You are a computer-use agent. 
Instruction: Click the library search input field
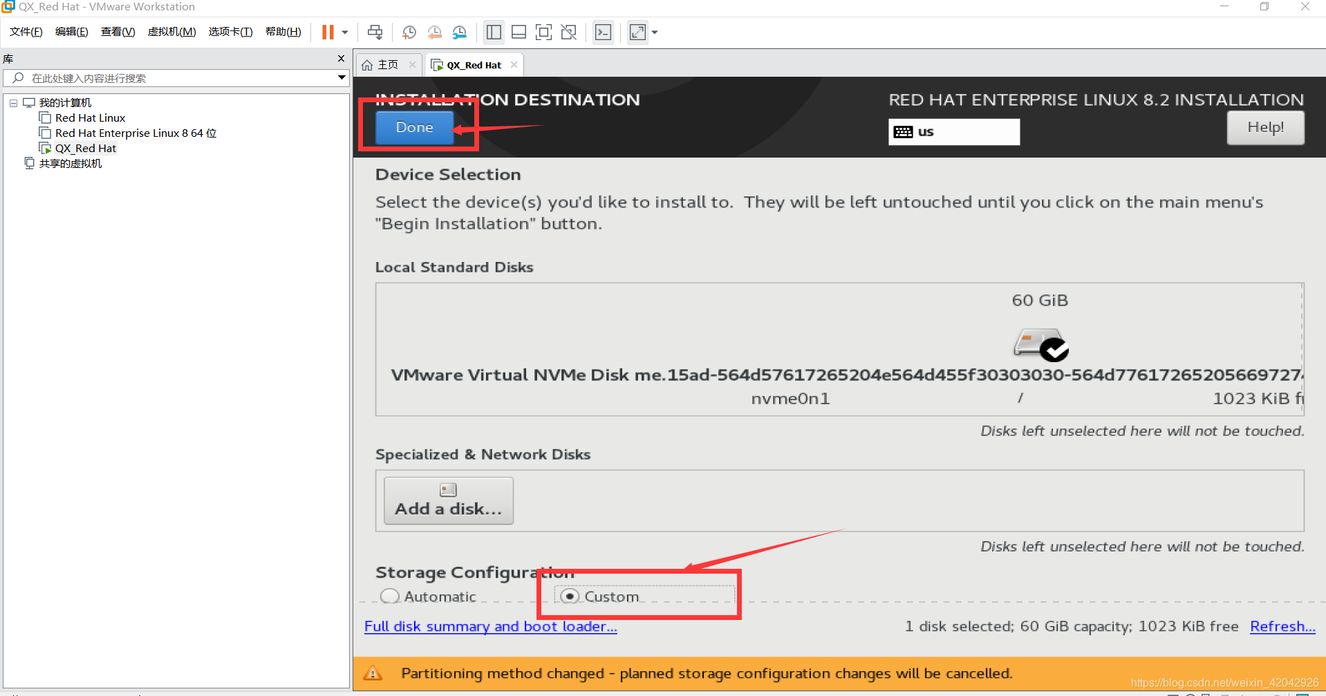[175, 78]
